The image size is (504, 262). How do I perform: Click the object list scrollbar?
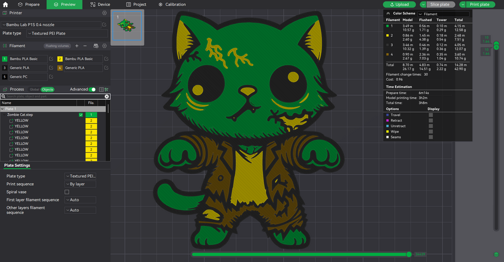(x=108, y=109)
